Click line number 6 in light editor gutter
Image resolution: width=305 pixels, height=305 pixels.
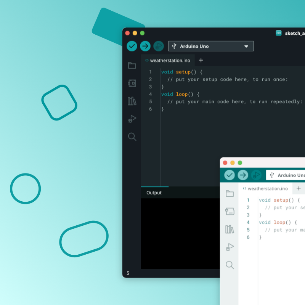pyautogui.click(x=248, y=237)
